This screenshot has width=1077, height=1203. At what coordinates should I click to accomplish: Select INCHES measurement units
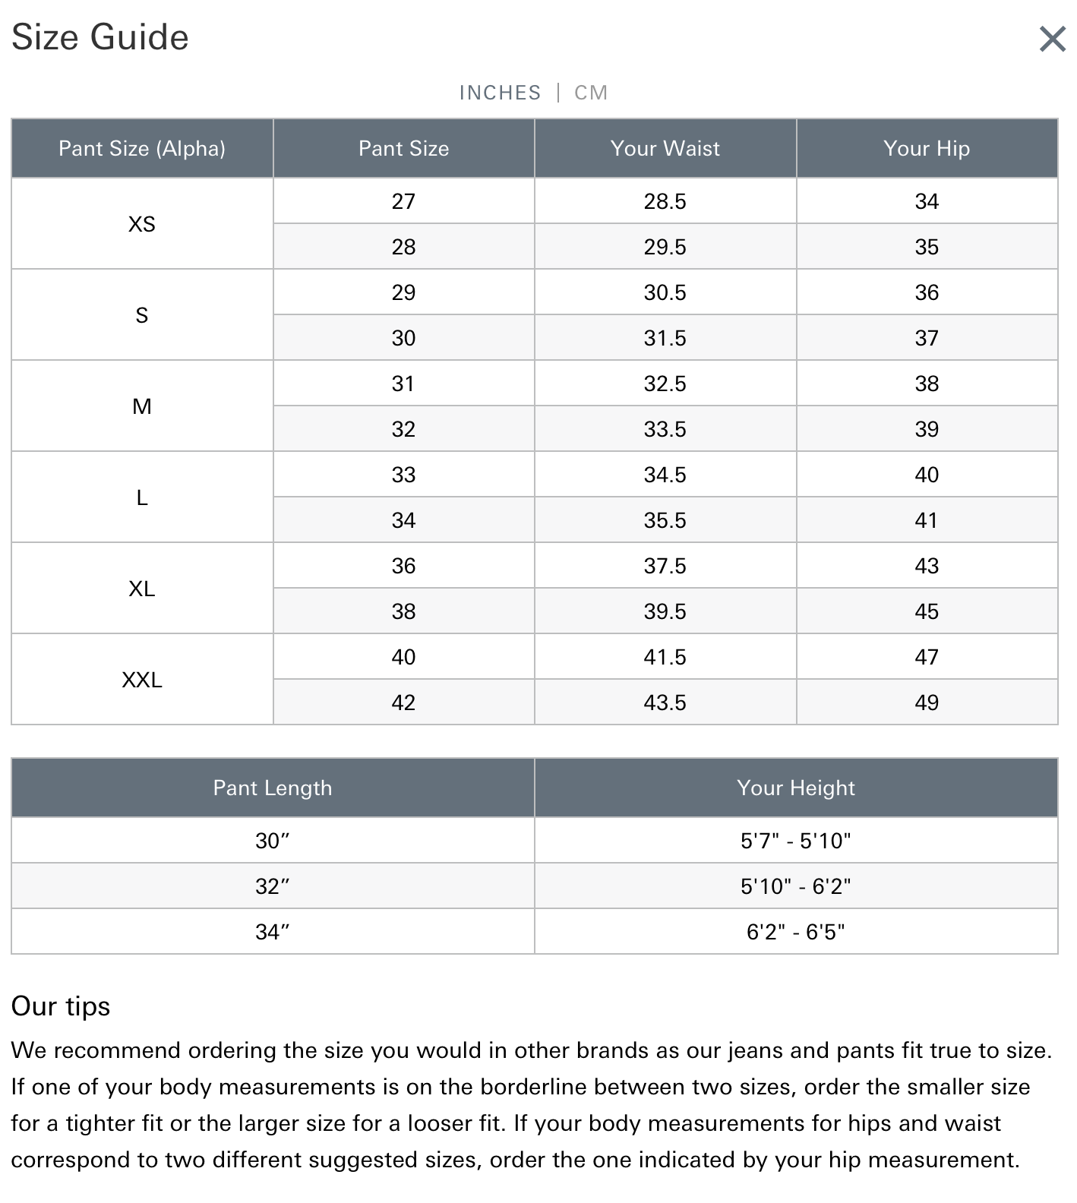500,93
